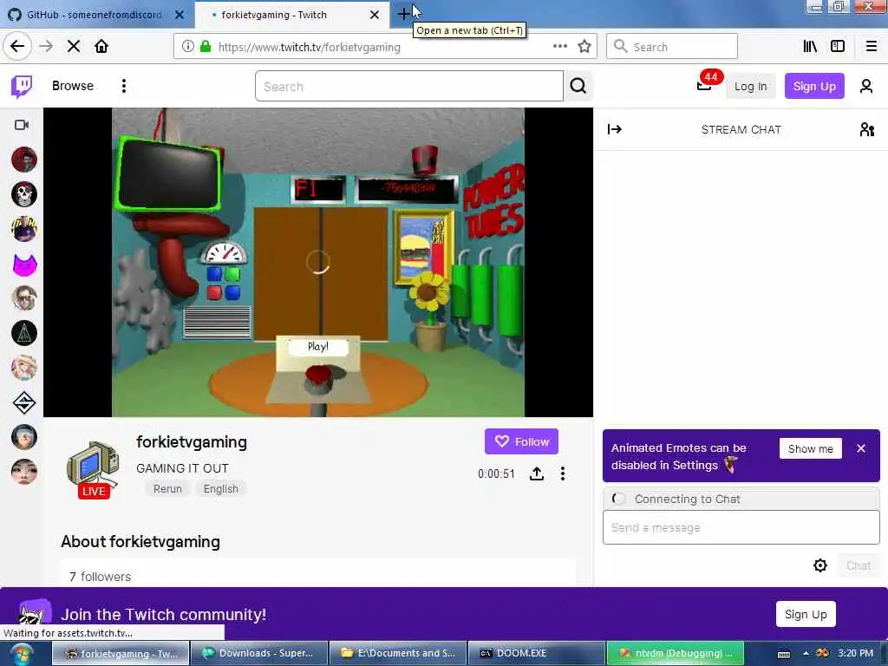The height and width of the screenshot is (666, 888).
Task: Click the channel avatar with LIVE badge
Action: (94, 470)
